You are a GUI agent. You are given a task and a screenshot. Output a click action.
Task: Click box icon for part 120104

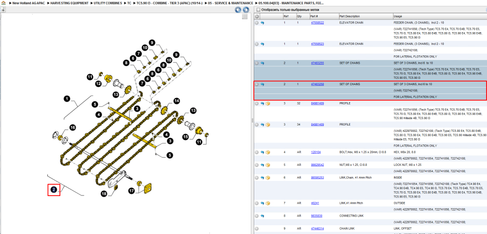coord(268,152)
